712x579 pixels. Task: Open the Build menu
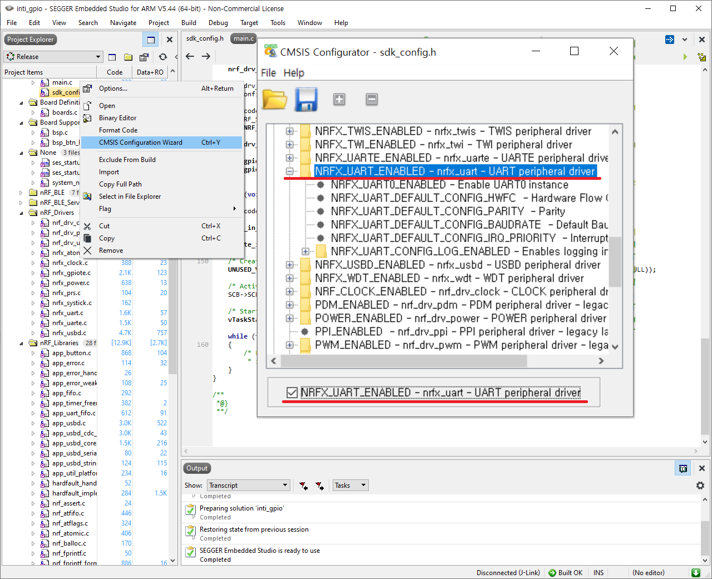pyautogui.click(x=189, y=23)
